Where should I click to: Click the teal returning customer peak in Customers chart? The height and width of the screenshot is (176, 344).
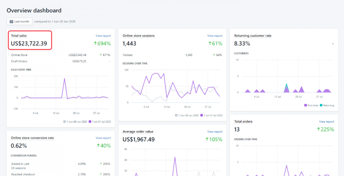point(286,85)
